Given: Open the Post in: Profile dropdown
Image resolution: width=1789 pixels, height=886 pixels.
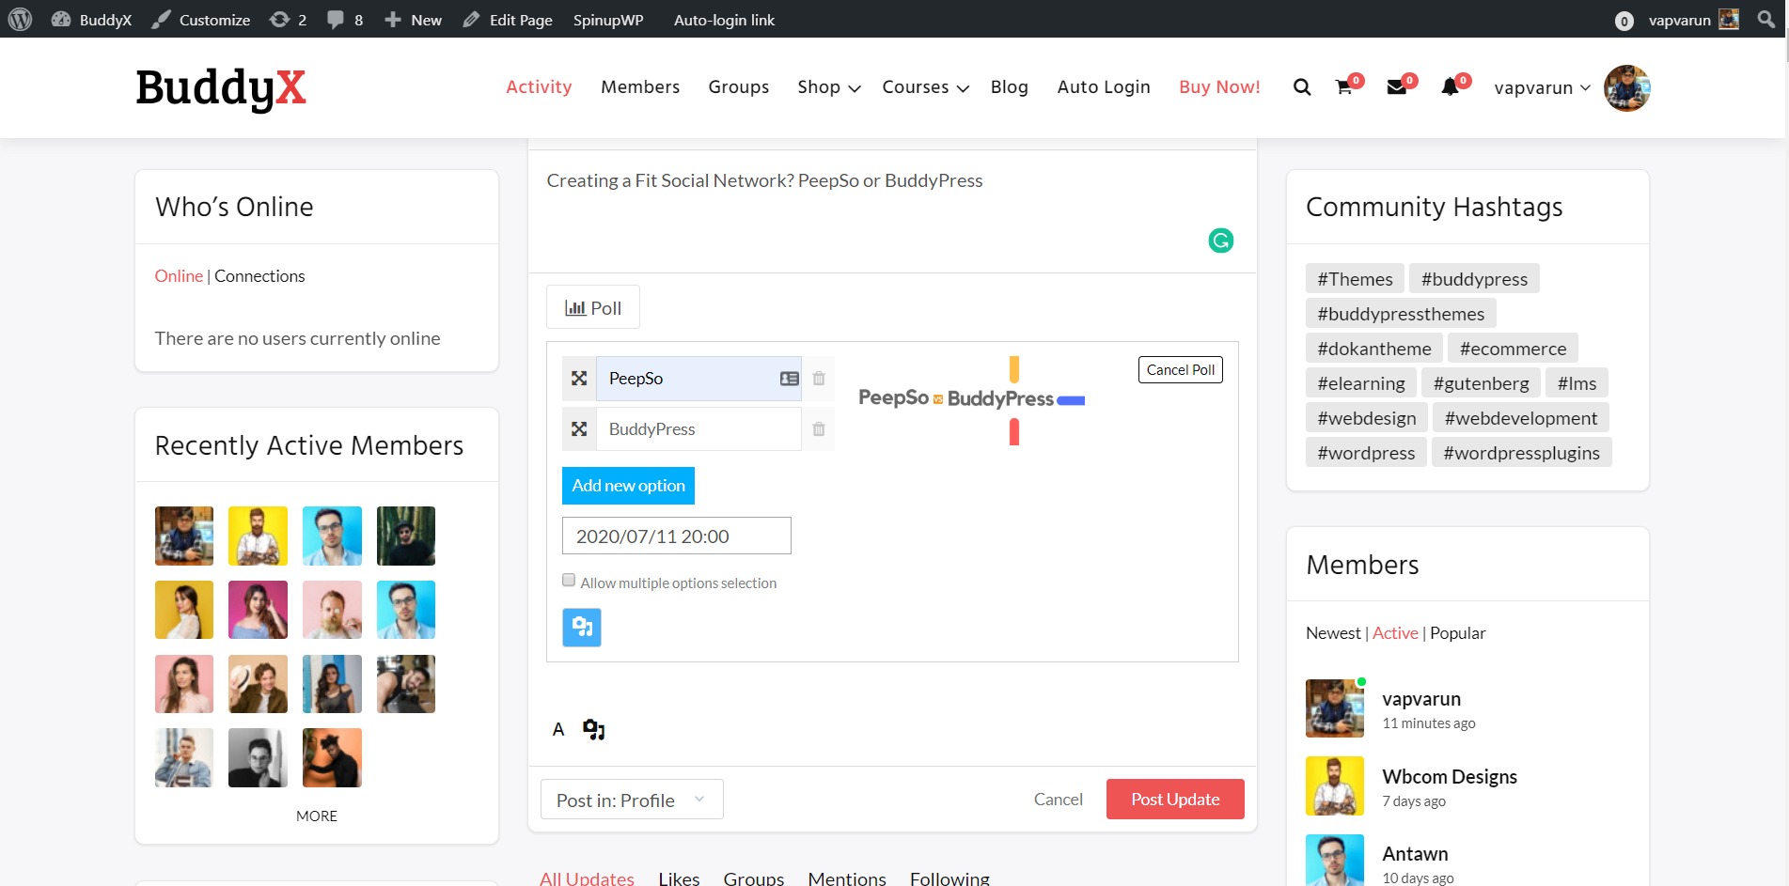Looking at the screenshot, I should [632, 799].
